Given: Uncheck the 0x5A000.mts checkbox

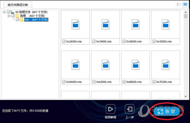Looking at the screenshot, I should (64, 82).
